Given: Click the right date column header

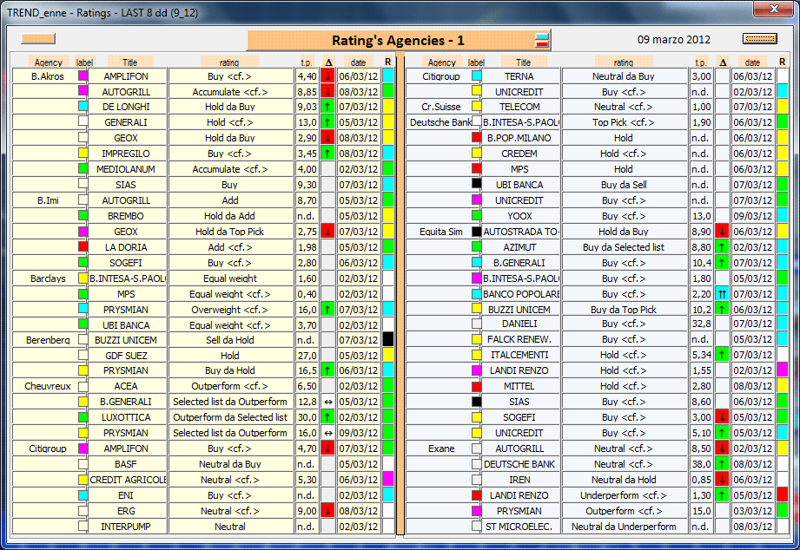Looking at the screenshot, I should (752, 62).
